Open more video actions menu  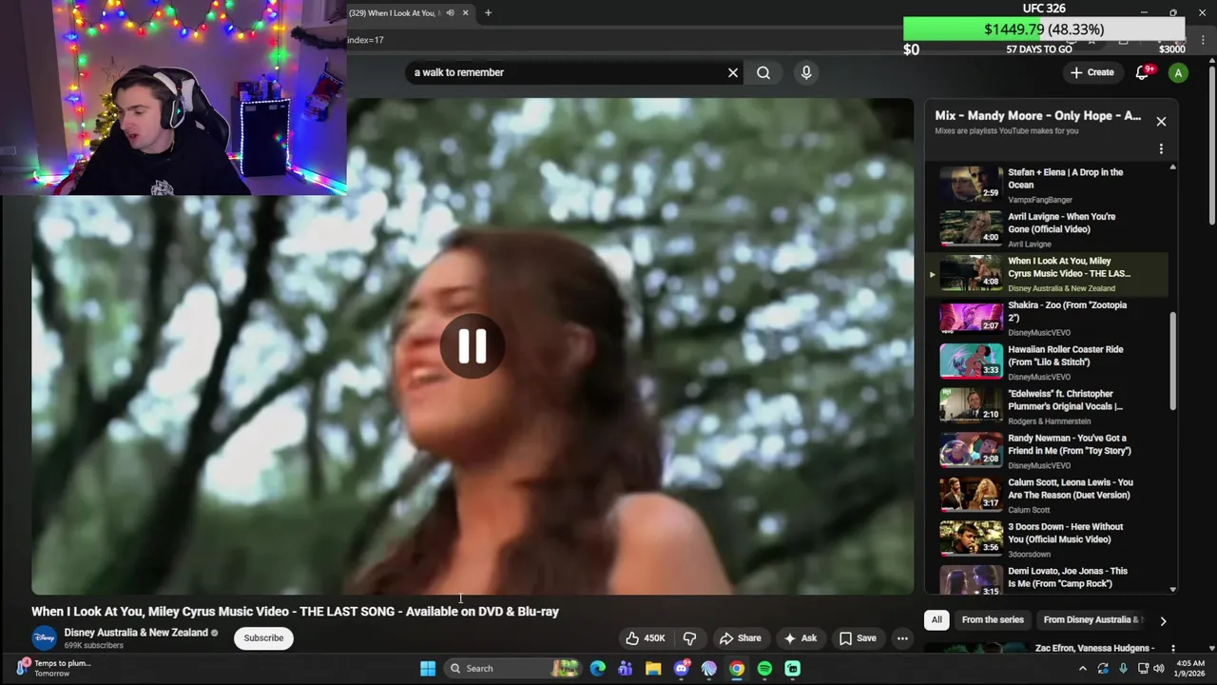(902, 638)
